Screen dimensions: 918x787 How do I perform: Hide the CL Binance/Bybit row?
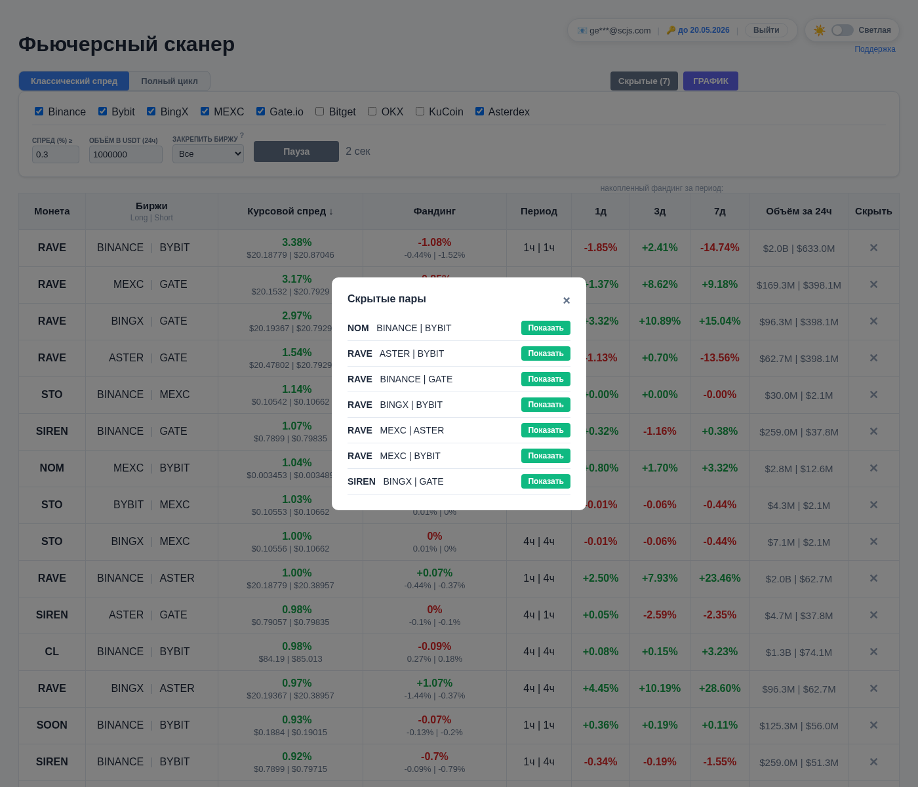pyautogui.click(x=873, y=652)
